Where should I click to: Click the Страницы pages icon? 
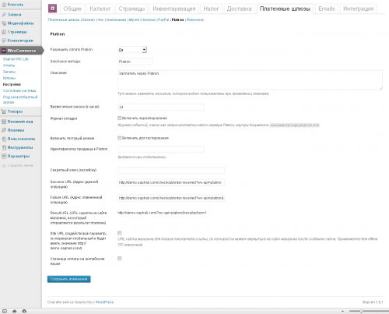coord(4,32)
